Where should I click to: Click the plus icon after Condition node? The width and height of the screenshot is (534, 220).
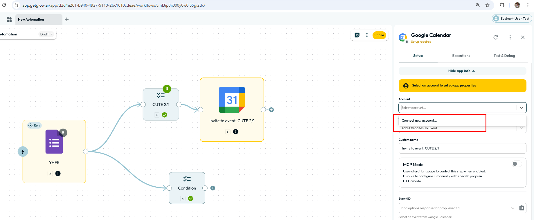pos(213,188)
